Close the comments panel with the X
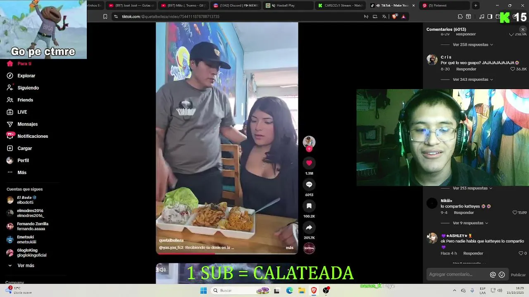Image resolution: width=529 pixels, height=297 pixels. 523,29
